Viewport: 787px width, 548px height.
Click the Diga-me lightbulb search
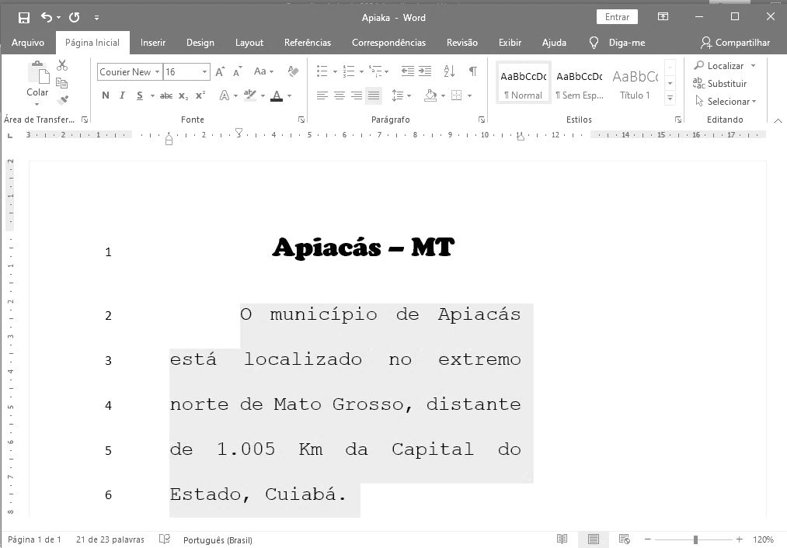[x=617, y=43]
